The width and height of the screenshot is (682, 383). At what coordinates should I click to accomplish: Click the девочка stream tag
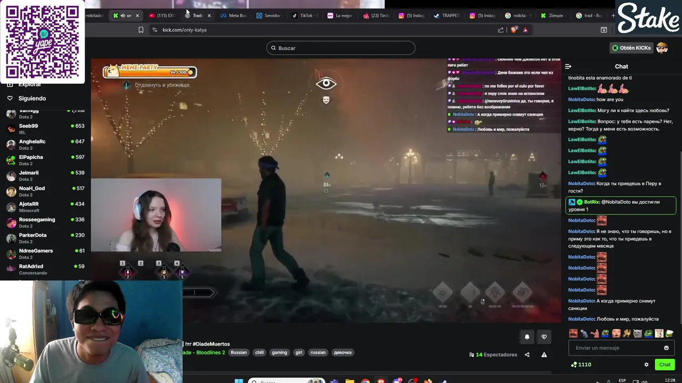343,353
